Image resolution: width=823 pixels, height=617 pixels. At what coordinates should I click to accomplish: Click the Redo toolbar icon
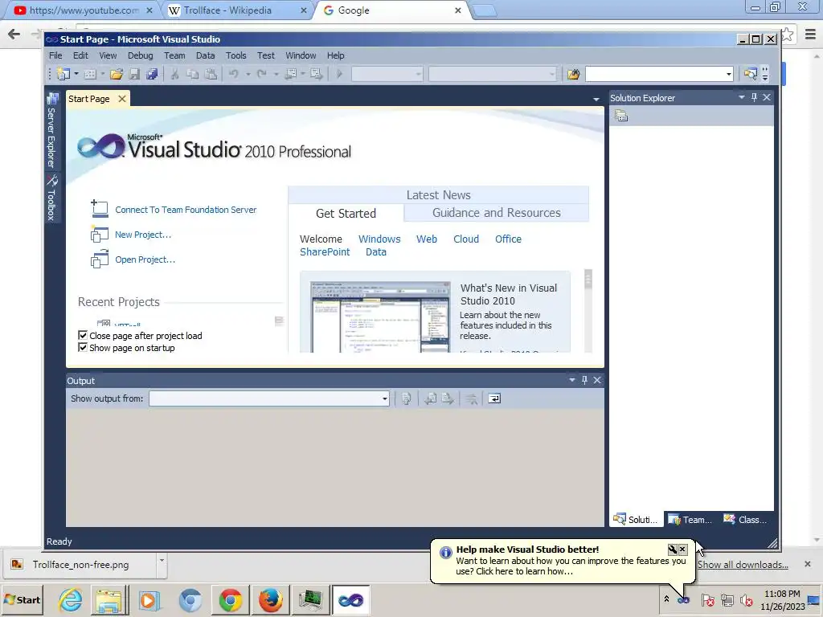(x=262, y=75)
